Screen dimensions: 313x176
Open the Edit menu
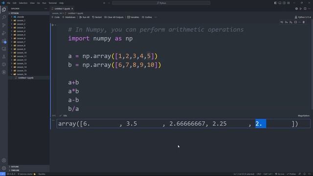point(15,3)
